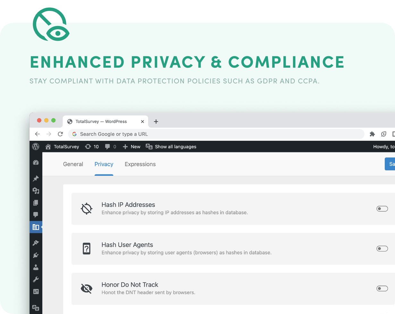Reload the browser page
This screenshot has width=395, height=314.
coord(60,134)
